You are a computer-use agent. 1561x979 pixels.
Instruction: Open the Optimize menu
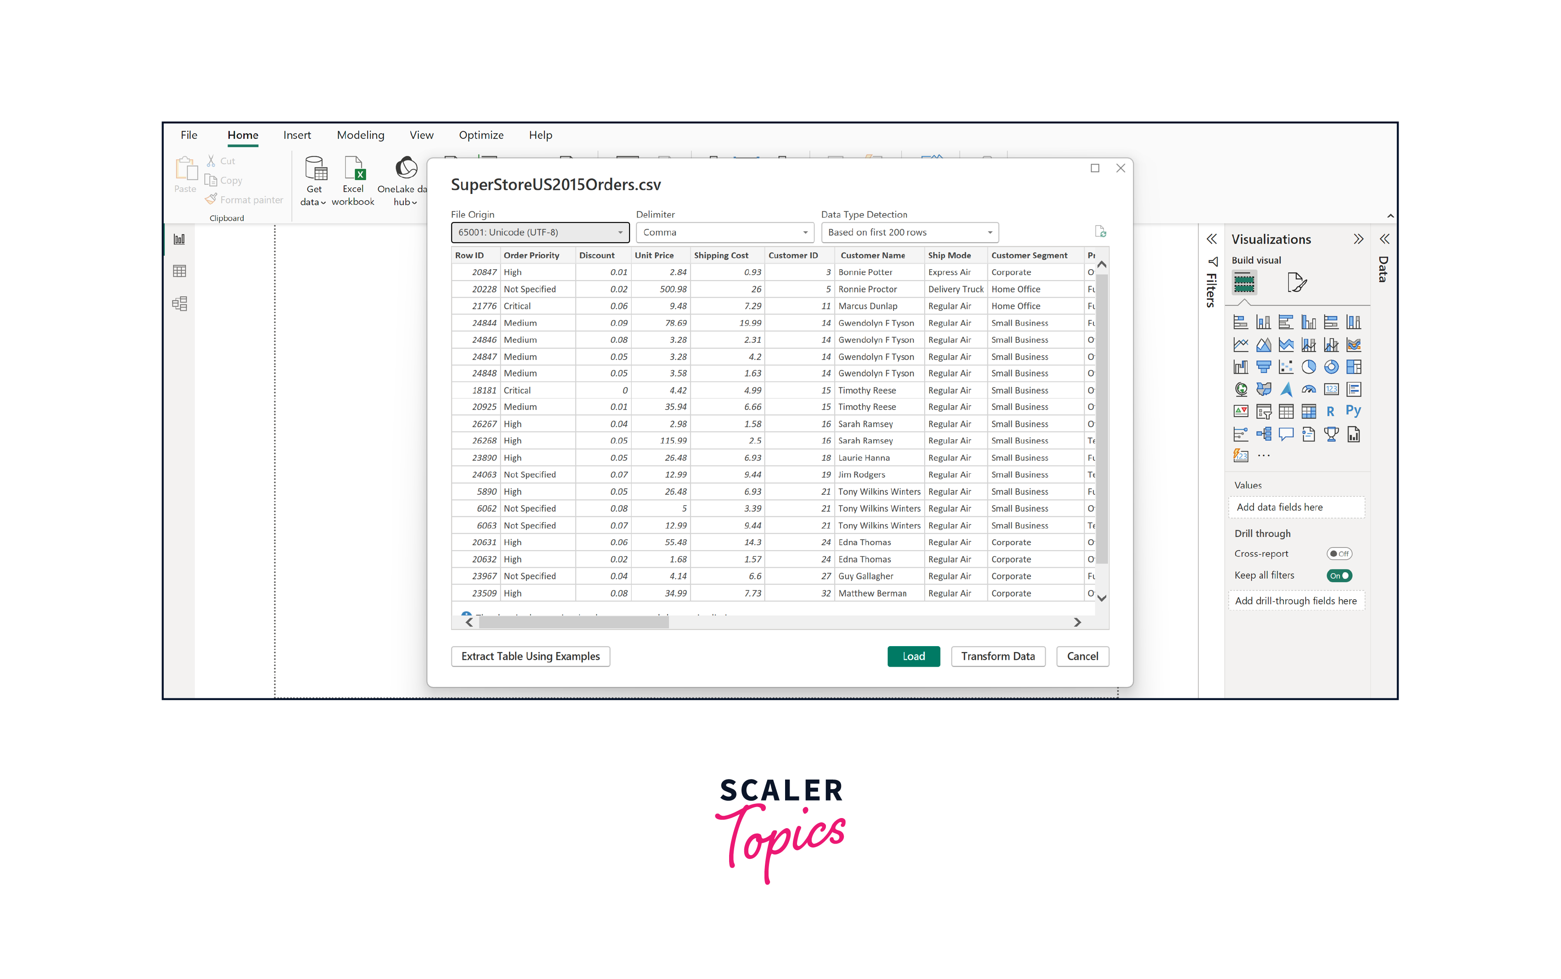click(x=481, y=135)
